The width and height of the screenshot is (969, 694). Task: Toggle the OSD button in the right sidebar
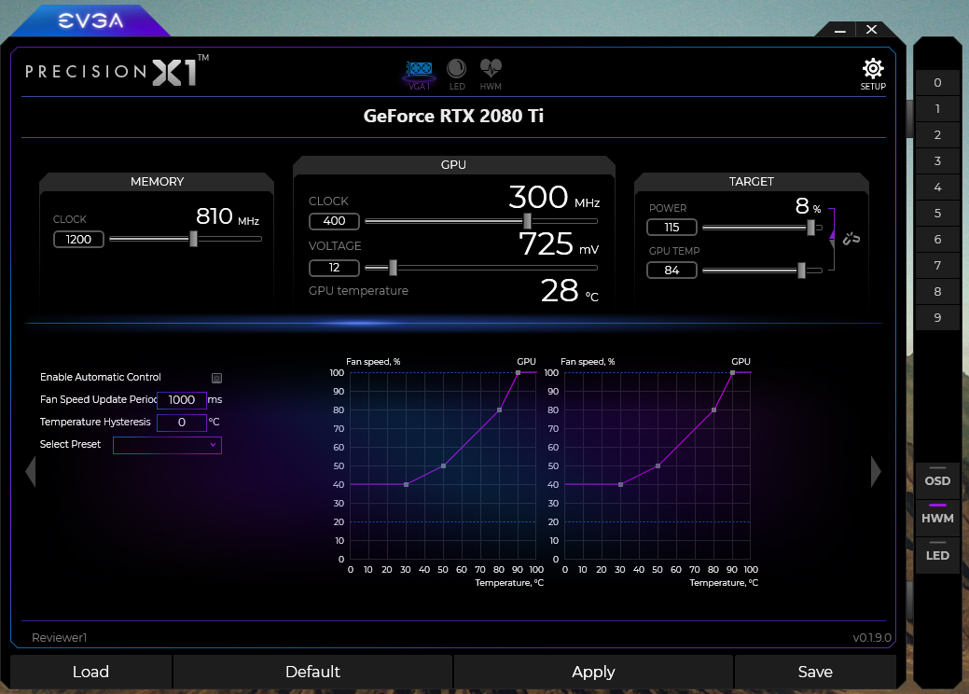pos(936,479)
